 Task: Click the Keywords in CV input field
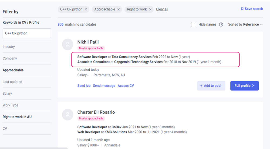(27, 33)
